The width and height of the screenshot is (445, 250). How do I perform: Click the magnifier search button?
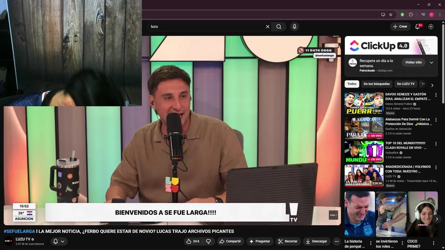click(x=279, y=26)
